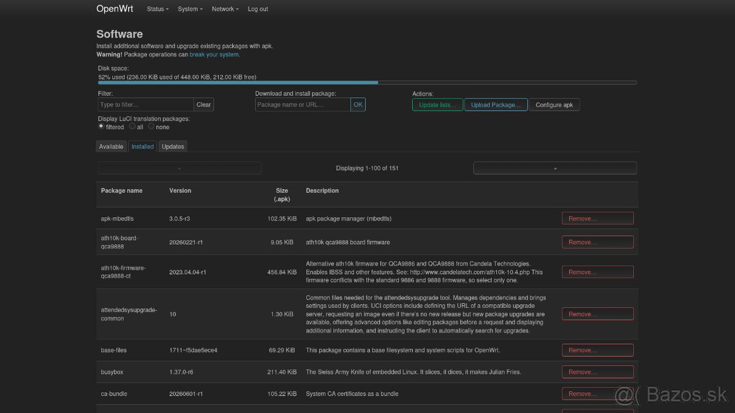
Task: Remove the ath10k-firmware-qca9888-ct package
Action: point(598,272)
